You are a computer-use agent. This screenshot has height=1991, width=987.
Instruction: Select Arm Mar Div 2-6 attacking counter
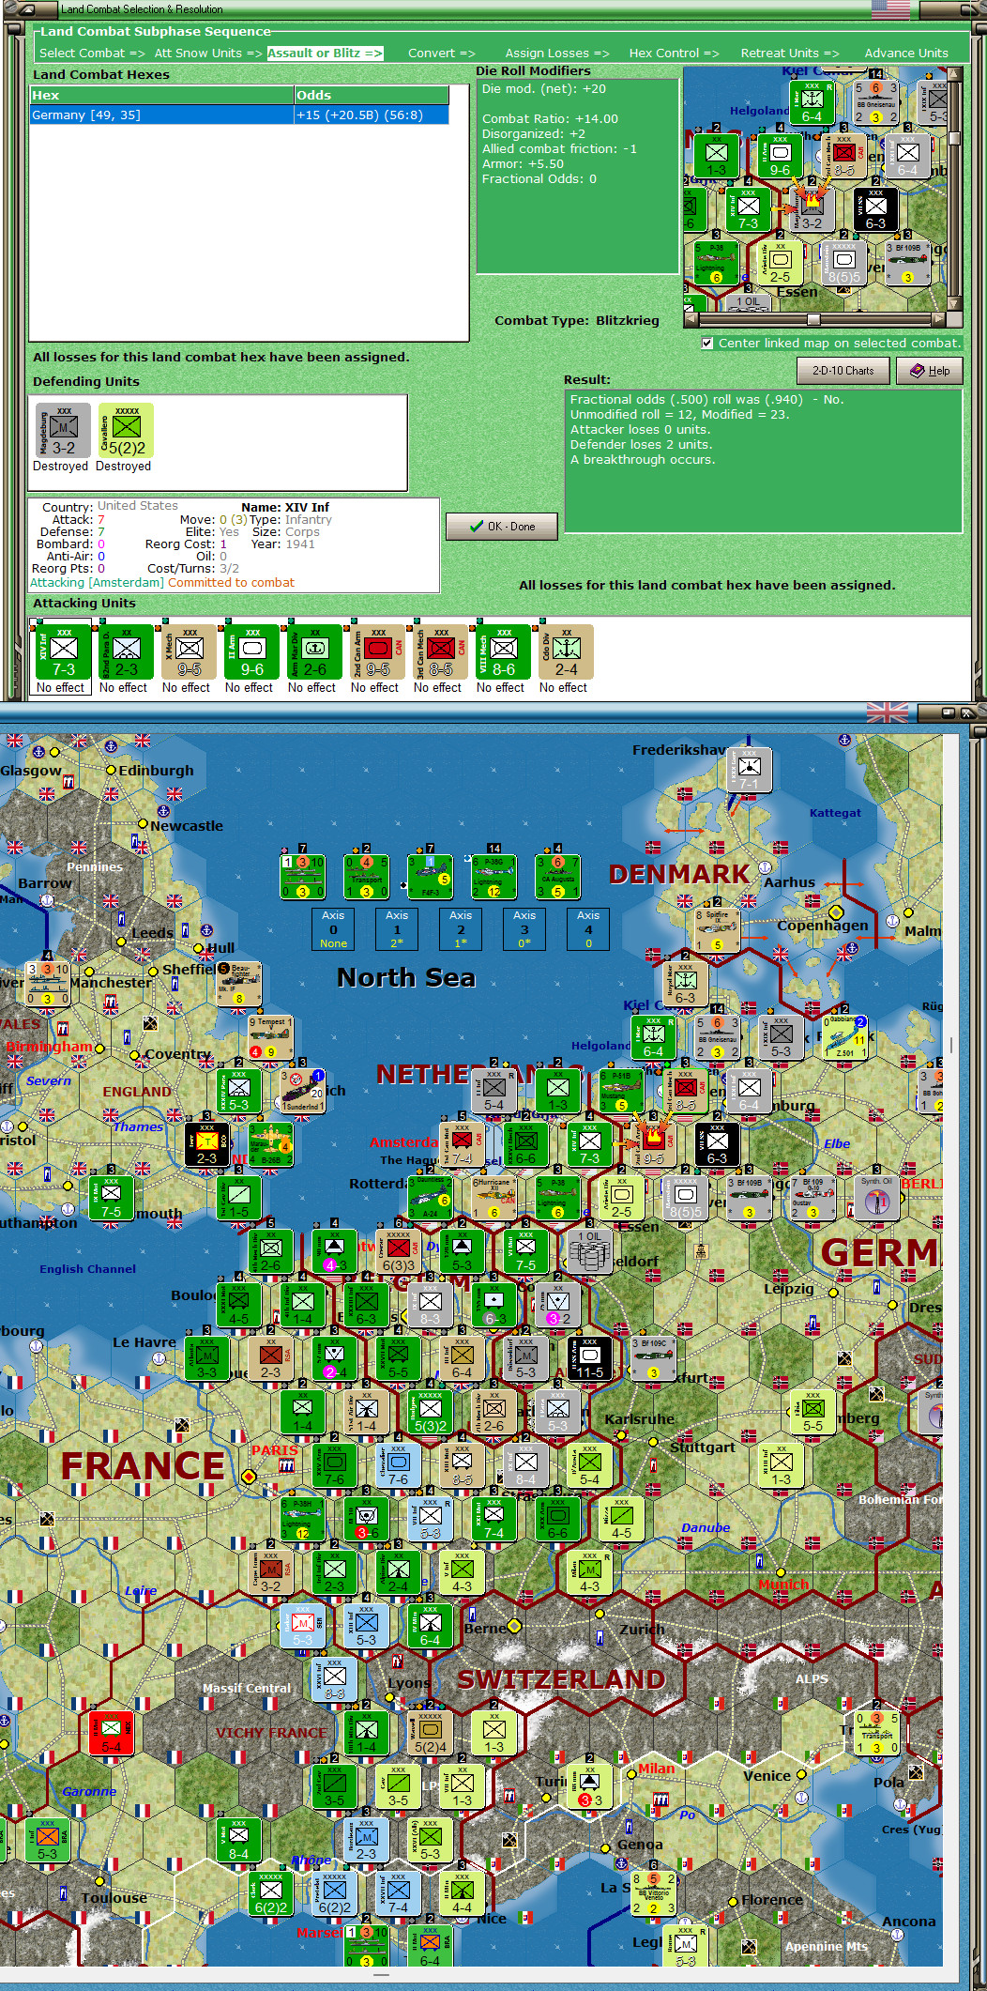(315, 651)
